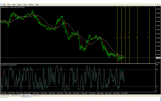Click the highlighted current price label on price axis
This screenshot has height=101, width=161.
[158, 58]
